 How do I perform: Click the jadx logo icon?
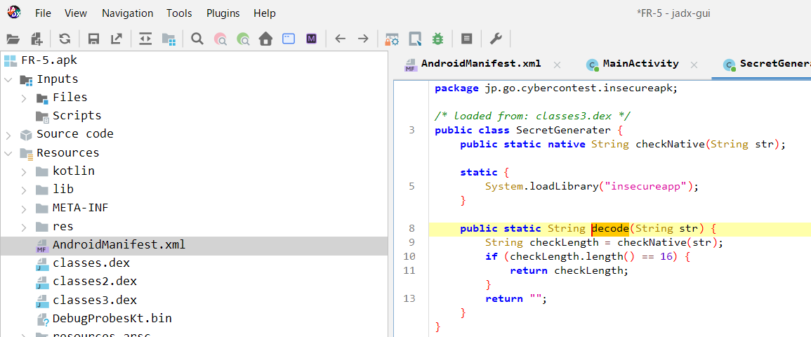pos(15,13)
